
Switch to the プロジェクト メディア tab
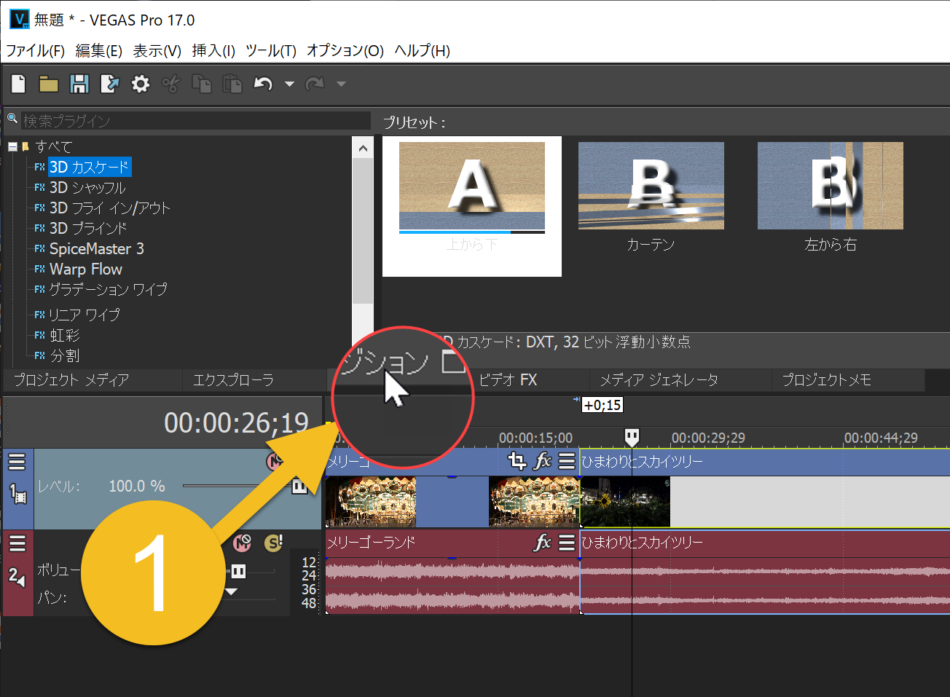(x=71, y=379)
